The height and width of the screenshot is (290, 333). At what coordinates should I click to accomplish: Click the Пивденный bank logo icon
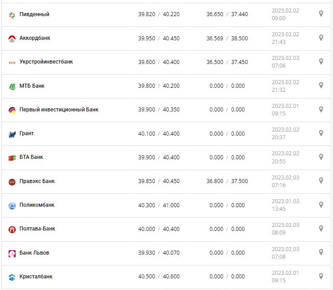[x=12, y=15]
